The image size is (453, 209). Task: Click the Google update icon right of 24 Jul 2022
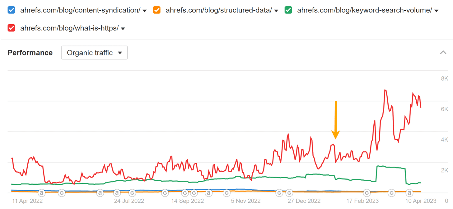pos(132,193)
